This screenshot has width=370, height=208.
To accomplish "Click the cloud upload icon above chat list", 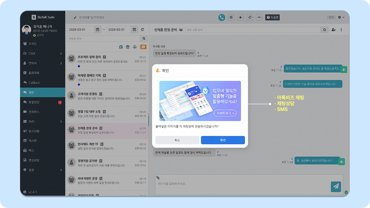I will [x=135, y=47].
